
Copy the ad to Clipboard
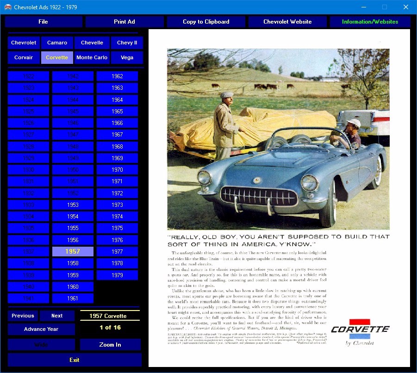206,22
